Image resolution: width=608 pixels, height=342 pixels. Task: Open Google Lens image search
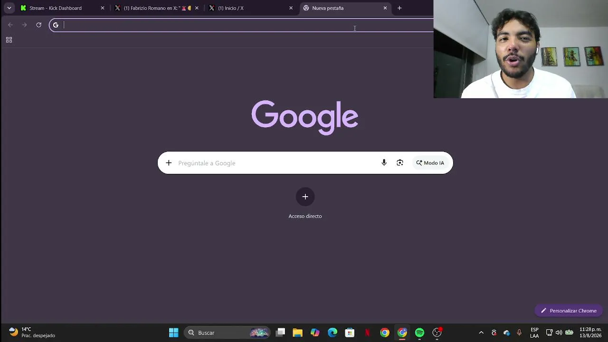point(400,163)
